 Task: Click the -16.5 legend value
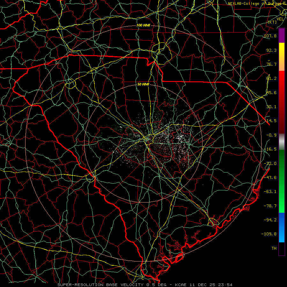(x=270, y=149)
